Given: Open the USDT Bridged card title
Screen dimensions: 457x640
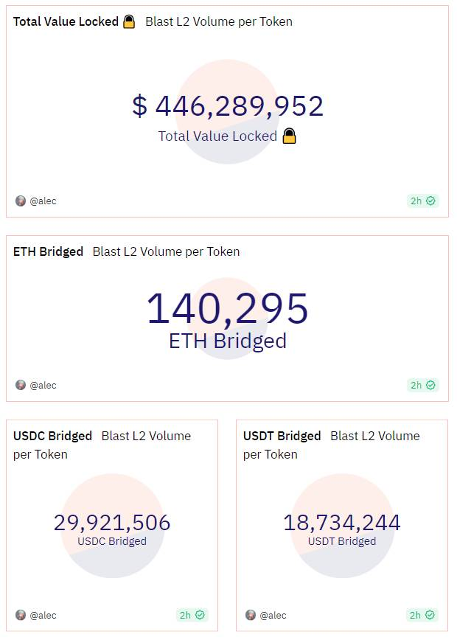Looking at the screenshot, I should [282, 436].
